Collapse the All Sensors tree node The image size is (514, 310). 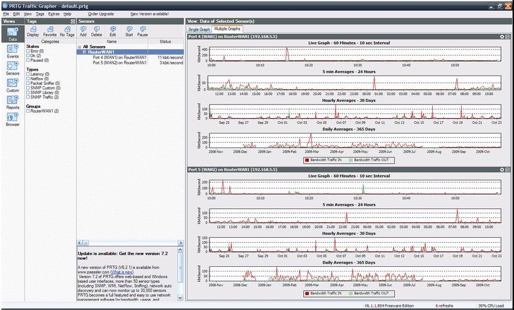point(79,47)
